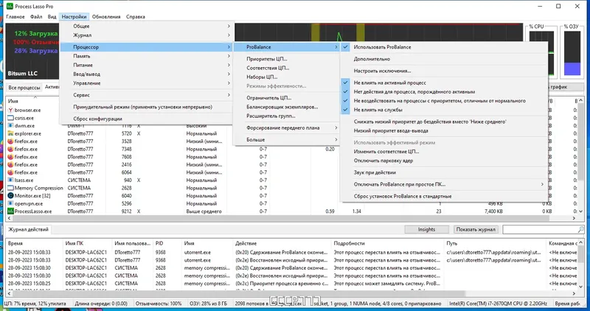Click the Insights button
Screen dimensions: 590x311
click(x=427, y=229)
